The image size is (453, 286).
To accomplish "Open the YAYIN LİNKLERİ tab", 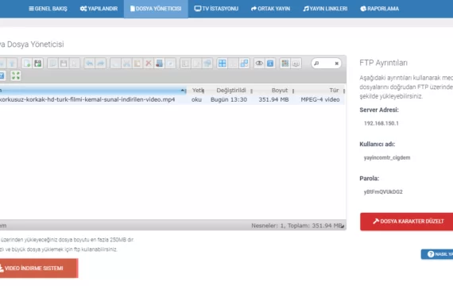I will click(x=325, y=9).
